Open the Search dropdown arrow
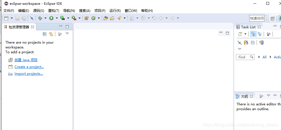The height and width of the screenshot is (130, 281). click(x=124, y=18)
